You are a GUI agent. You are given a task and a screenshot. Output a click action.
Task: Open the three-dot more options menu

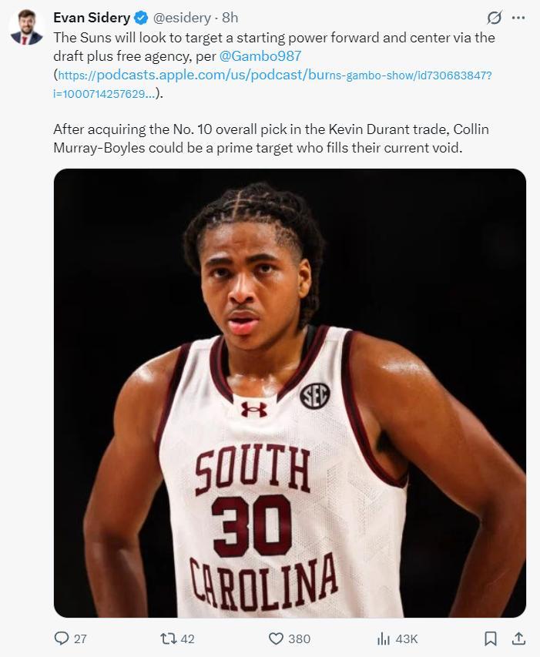coord(518,18)
